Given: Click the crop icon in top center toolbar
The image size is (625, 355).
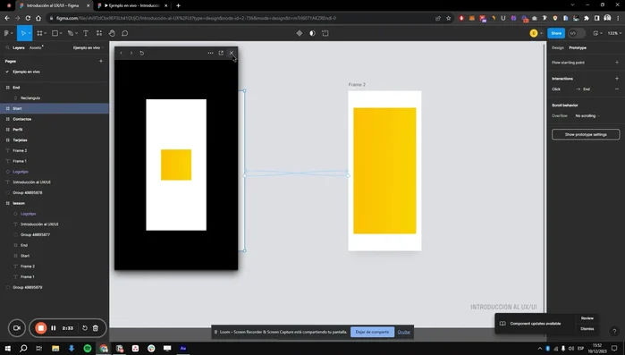Looking at the screenshot, I should click(x=325, y=33).
